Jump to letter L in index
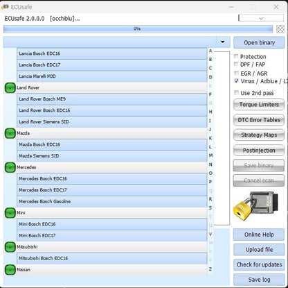The height and width of the screenshot is (288, 288). point(210,147)
